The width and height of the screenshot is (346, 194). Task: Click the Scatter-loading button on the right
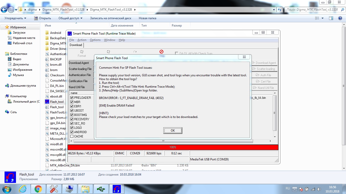tap(263, 69)
